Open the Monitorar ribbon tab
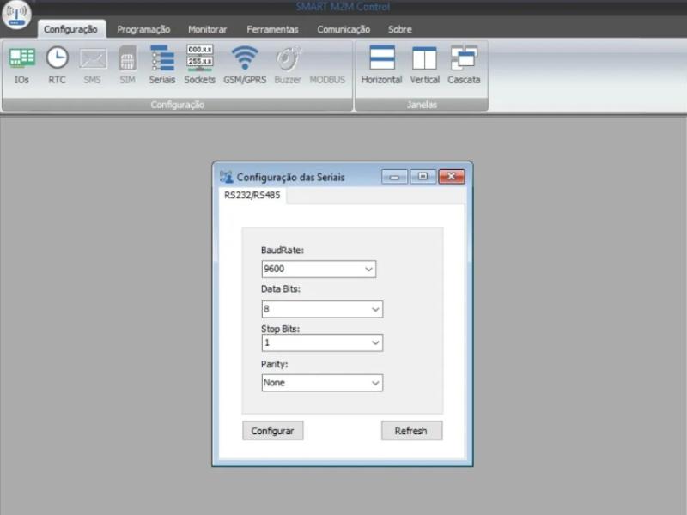Screen dimensions: 687x515 click(207, 29)
